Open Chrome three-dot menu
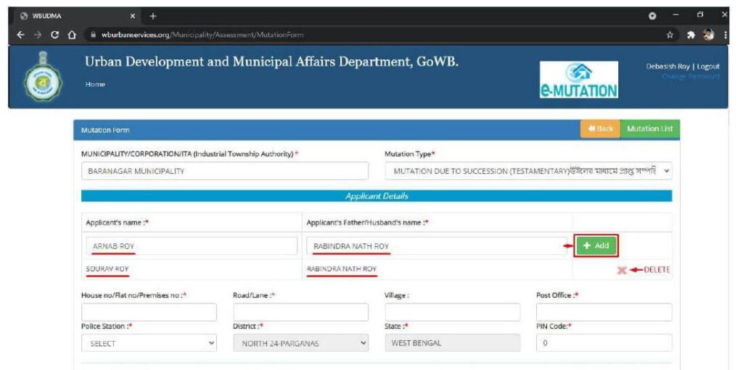The image size is (743, 370). 726,35
